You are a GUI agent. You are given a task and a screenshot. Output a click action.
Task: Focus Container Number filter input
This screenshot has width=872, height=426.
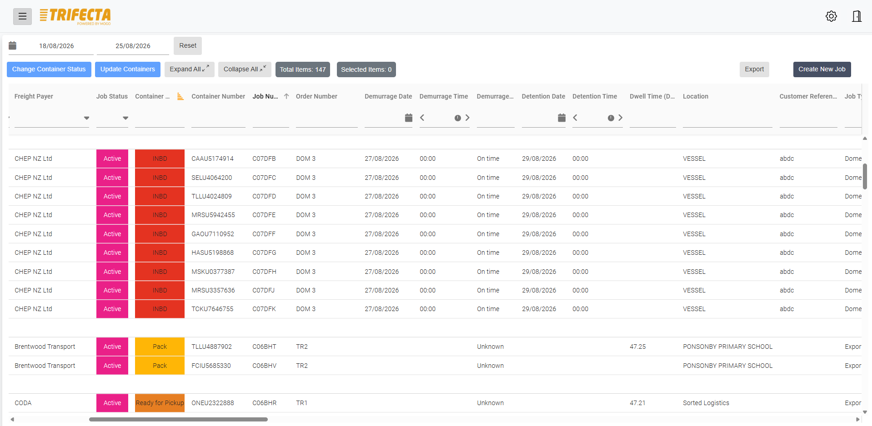[x=218, y=119]
